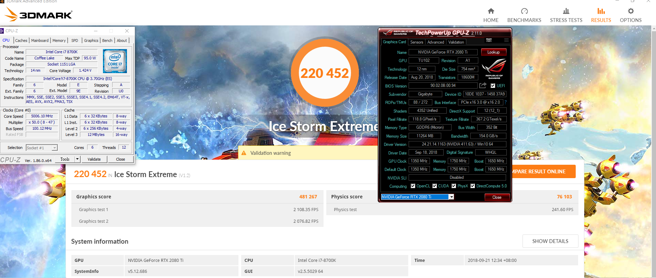The image size is (656, 278).
Task: Switch to GPU-Z Sensors tab
Action: 417,42
